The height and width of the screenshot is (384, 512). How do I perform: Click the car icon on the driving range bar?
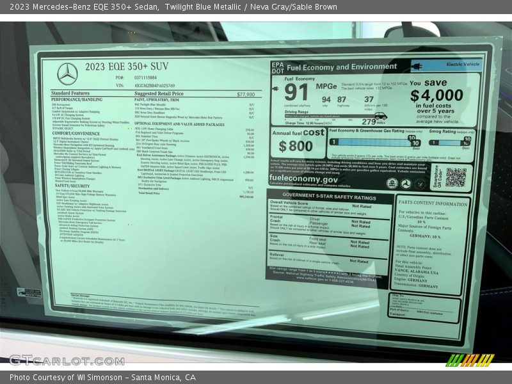[380, 115]
